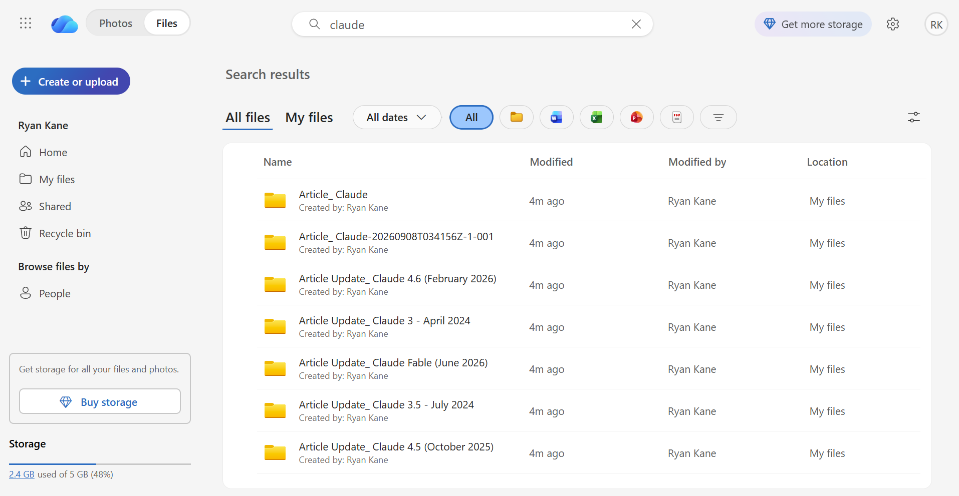Select the All file type filter
The height and width of the screenshot is (496, 959).
(x=471, y=117)
